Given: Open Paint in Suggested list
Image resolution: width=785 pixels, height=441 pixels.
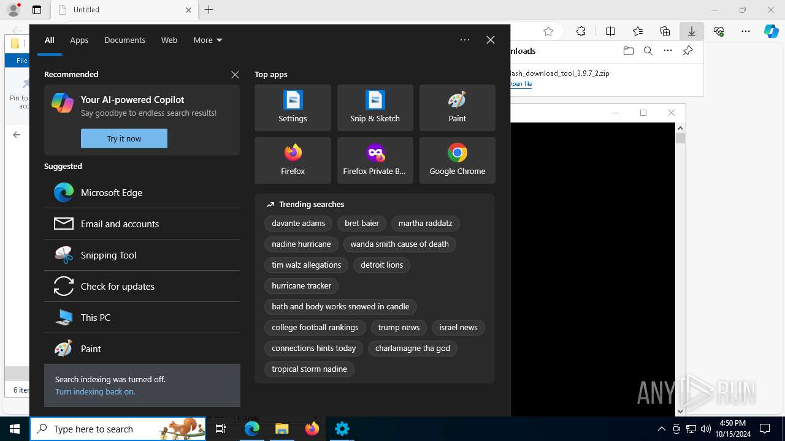Looking at the screenshot, I should [x=142, y=349].
